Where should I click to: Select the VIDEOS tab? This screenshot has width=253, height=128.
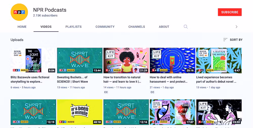click(x=46, y=27)
